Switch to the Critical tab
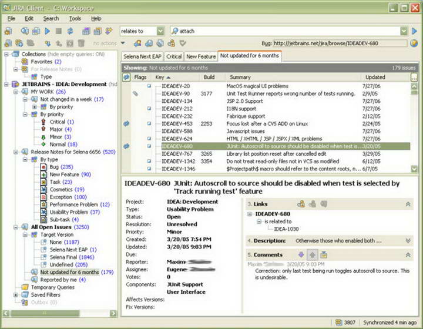This screenshot has height=329, width=423. coord(174,56)
